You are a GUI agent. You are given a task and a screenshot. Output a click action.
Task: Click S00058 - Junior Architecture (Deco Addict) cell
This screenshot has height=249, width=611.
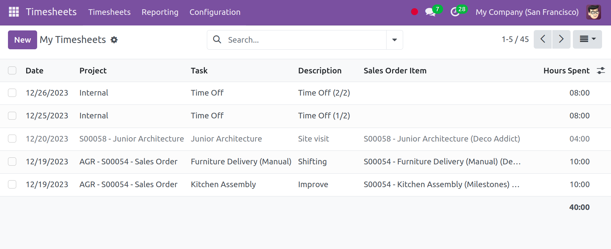(x=442, y=139)
